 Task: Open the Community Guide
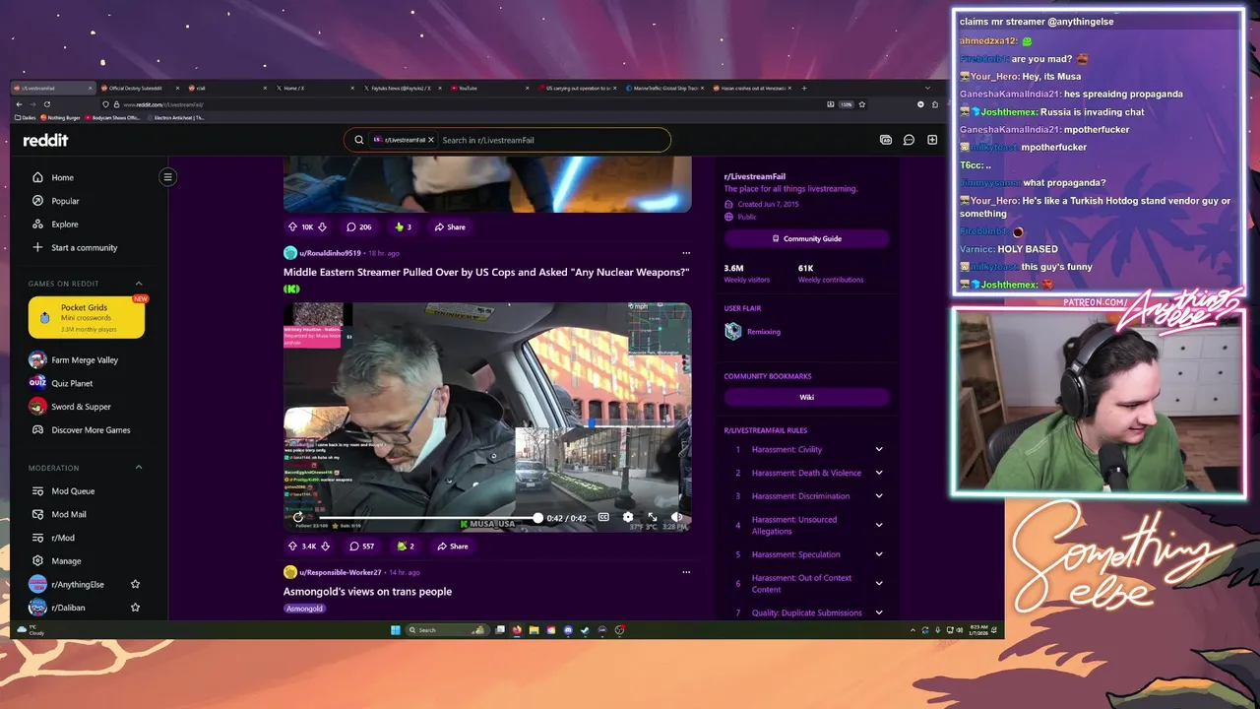(x=807, y=238)
